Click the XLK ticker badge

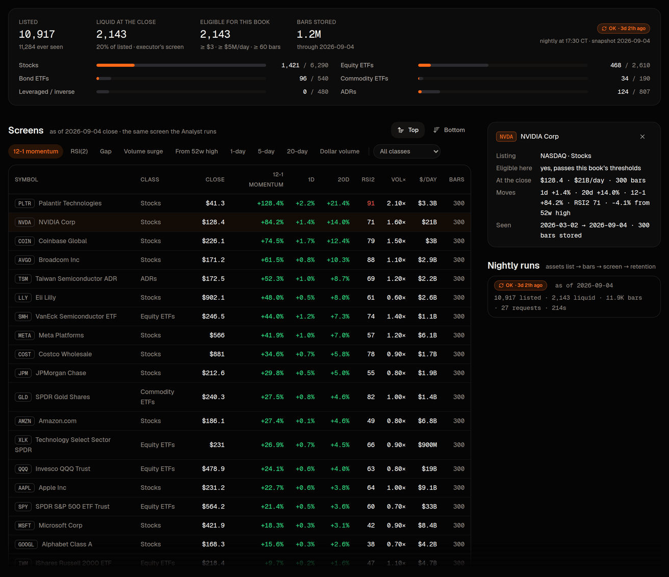pos(23,440)
